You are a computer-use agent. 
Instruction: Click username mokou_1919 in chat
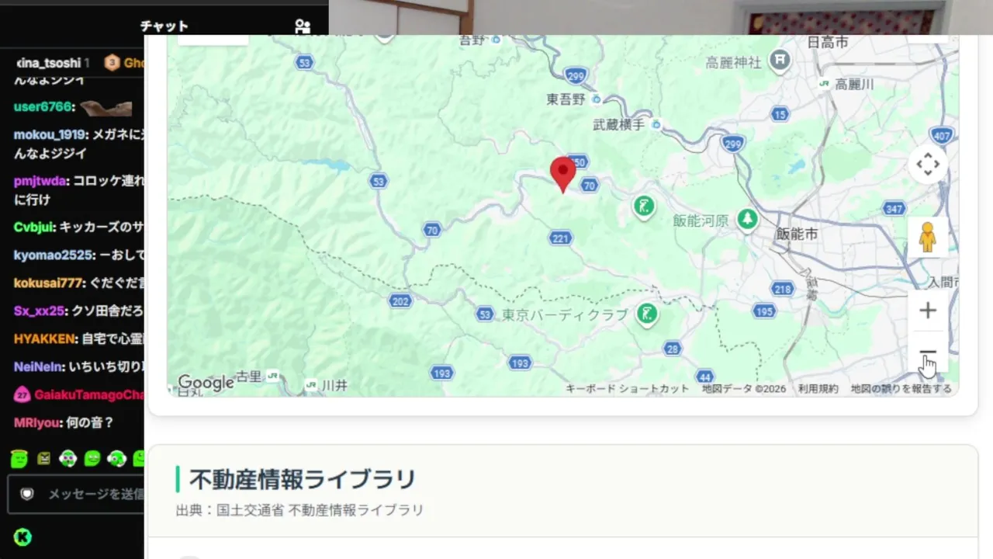click(x=50, y=134)
